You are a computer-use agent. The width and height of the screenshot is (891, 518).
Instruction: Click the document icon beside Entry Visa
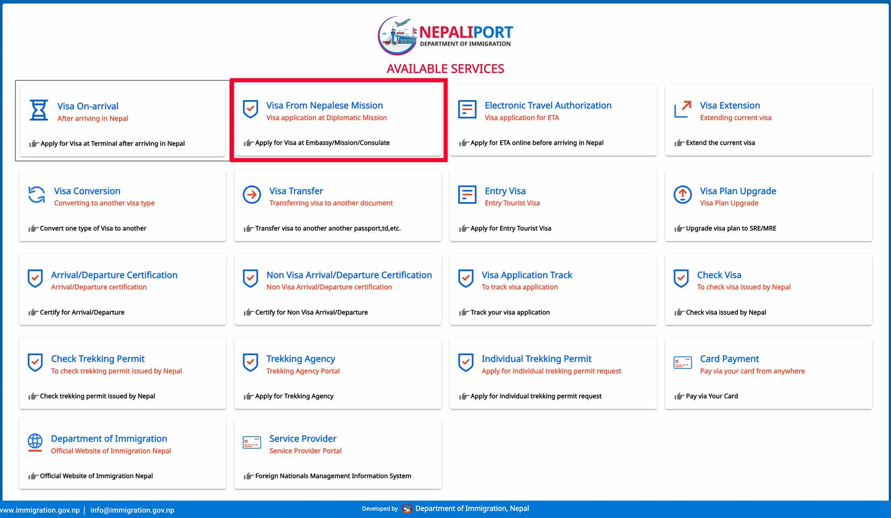(x=467, y=195)
